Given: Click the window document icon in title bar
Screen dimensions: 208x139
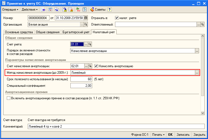Looking at the screenshot, I should coord(4,3).
